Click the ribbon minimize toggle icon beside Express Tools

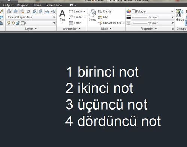point(72,5)
